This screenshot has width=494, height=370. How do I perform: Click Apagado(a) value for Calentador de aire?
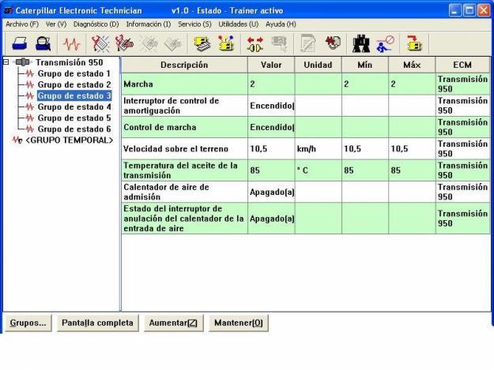pos(271,192)
